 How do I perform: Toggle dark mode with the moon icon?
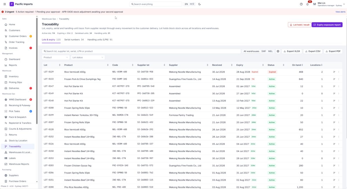click(x=200, y=4)
